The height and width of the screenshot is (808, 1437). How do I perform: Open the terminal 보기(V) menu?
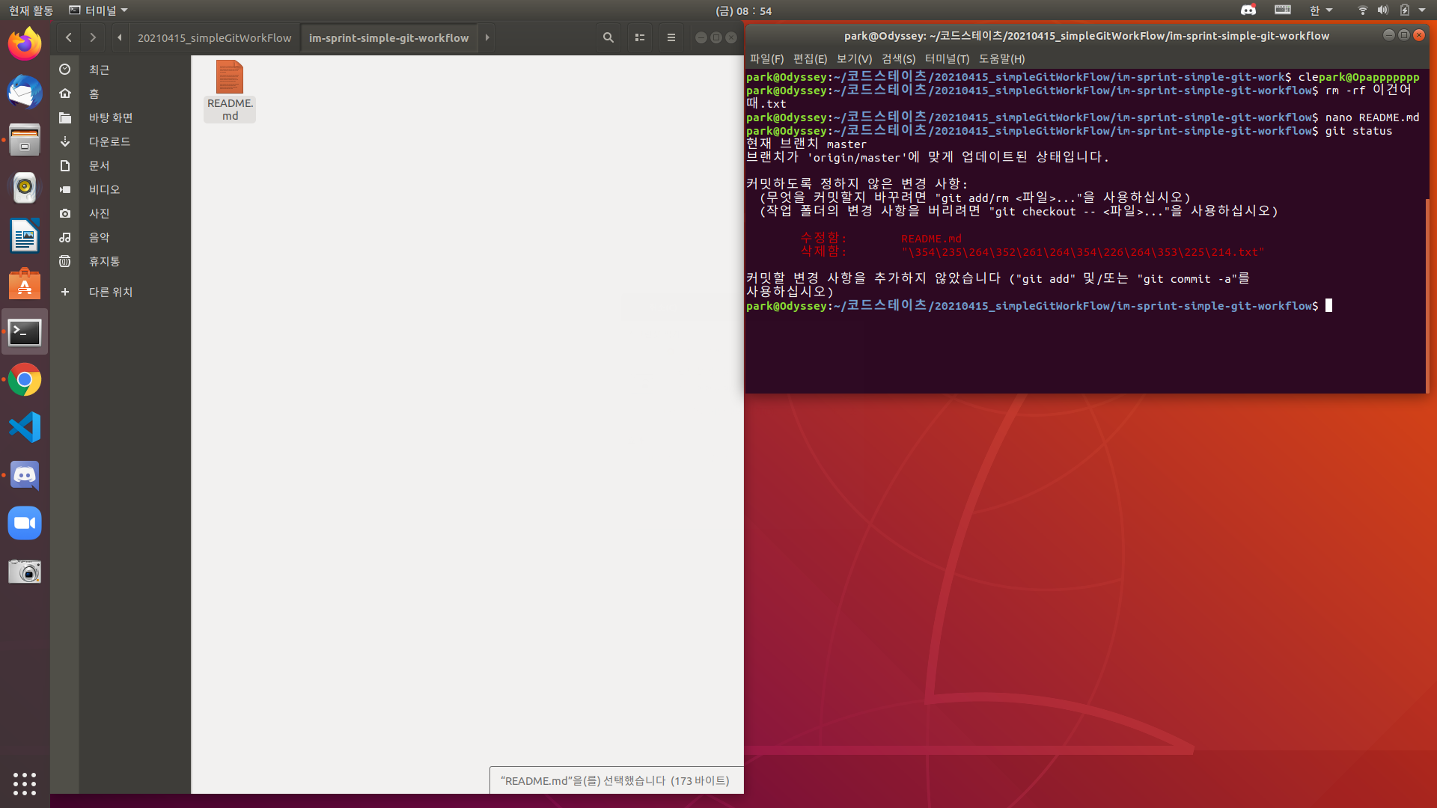(854, 58)
